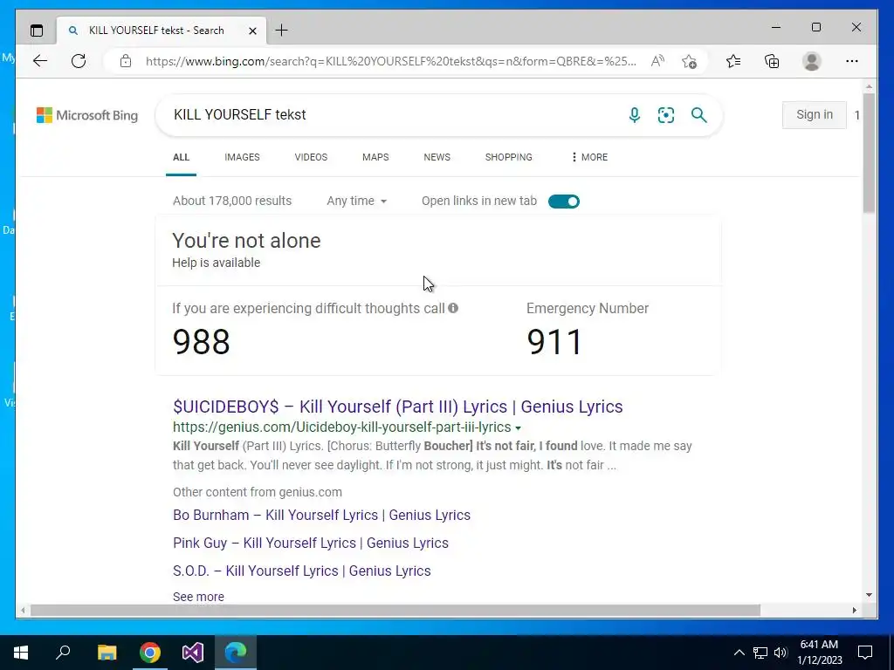Image resolution: width=894 pixels, height=670 pixels.
Task: Open Pink Guy Kill Yourself Lyrics link
Action: coord(311,543)
